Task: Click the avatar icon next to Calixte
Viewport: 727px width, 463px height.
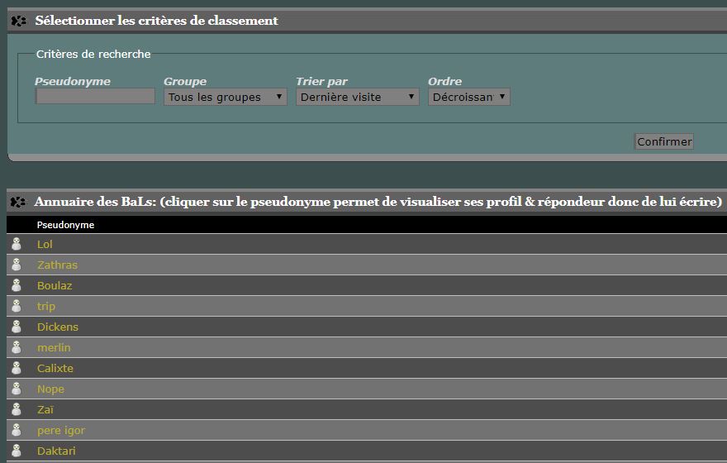Action: tap(16, 368)
